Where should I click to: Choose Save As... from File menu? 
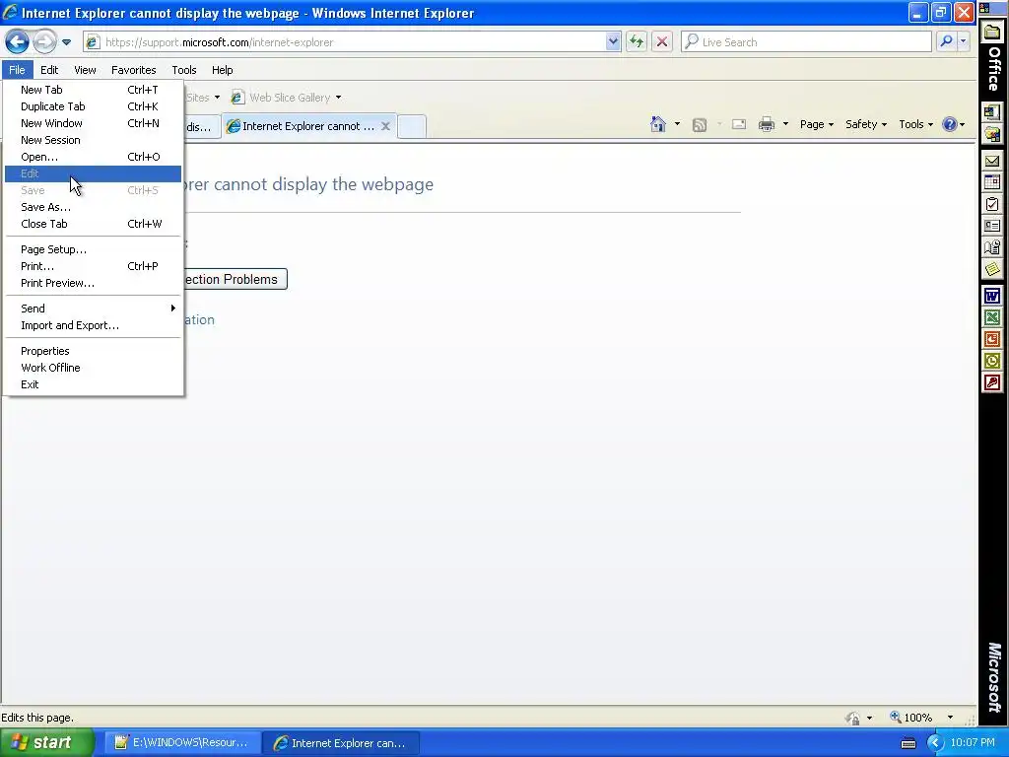(93, 207)
